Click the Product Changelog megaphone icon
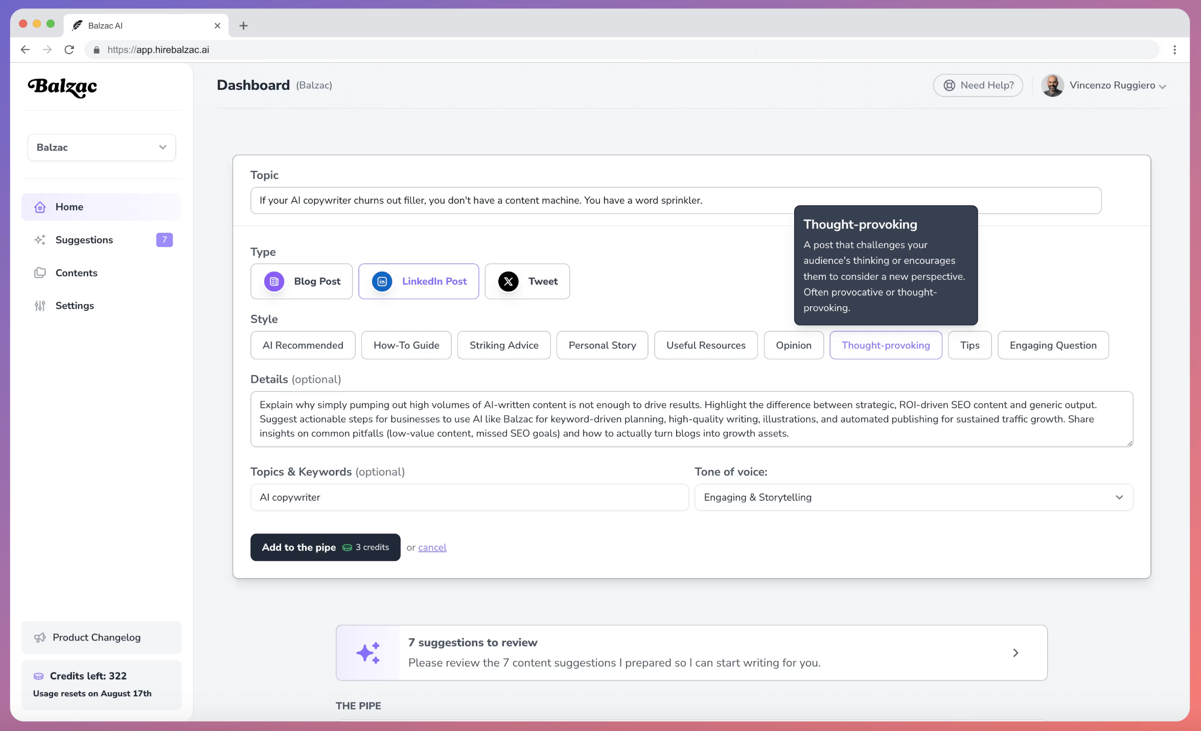1201x731 pixels. click(x=39, y=638)
